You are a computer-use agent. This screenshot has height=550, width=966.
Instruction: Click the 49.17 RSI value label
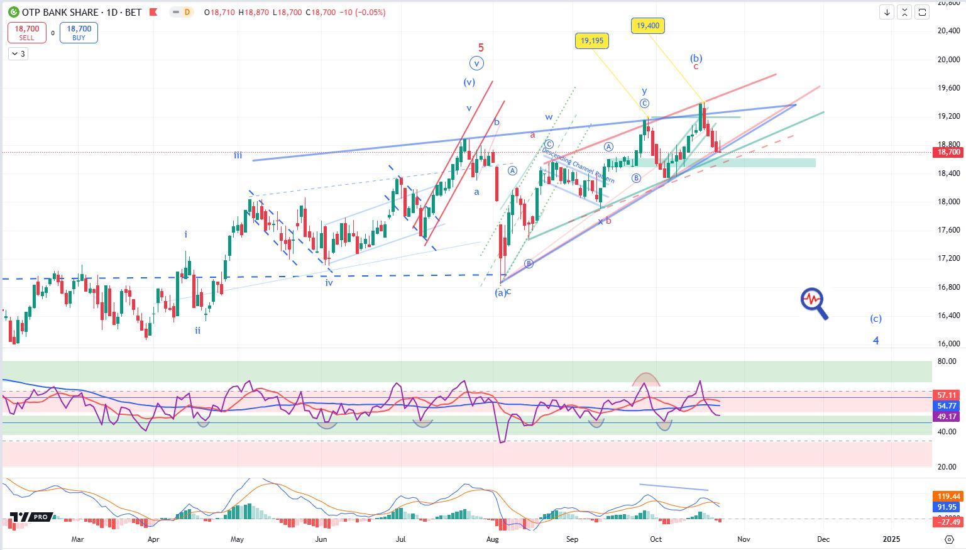click(947, 417)
